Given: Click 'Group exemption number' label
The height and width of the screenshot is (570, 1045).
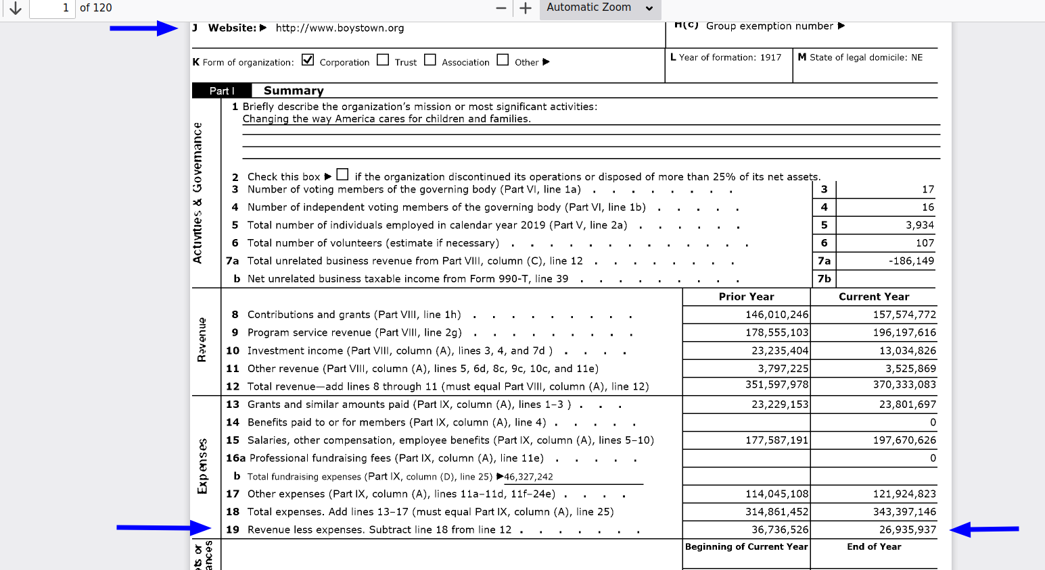Looking at the screenshot, I should pyautogui.click(x=770, y=26).
